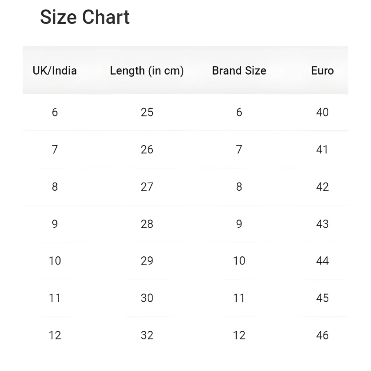Select the 32 cm length value
Screen dimensions: 371x371
[x=147, y=335]
